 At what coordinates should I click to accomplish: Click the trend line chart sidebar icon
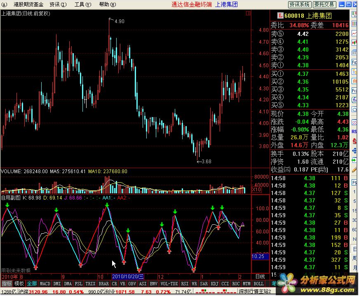(x=354, y=33)
